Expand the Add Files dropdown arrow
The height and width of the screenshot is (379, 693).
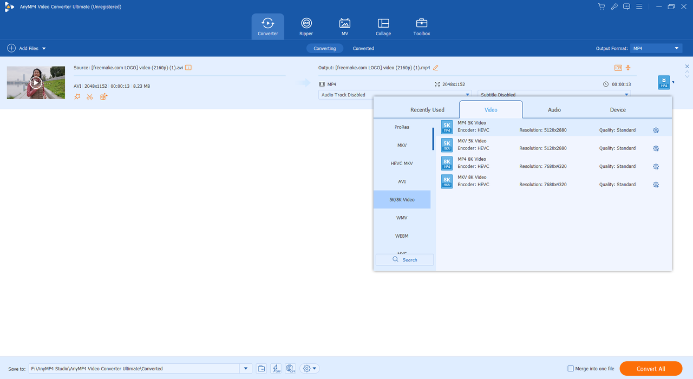pyautogui.click(x=44, y=49)
